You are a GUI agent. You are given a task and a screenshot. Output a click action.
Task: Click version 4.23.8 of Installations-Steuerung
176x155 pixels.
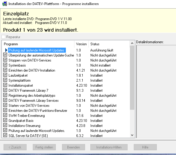pos(81,126)
